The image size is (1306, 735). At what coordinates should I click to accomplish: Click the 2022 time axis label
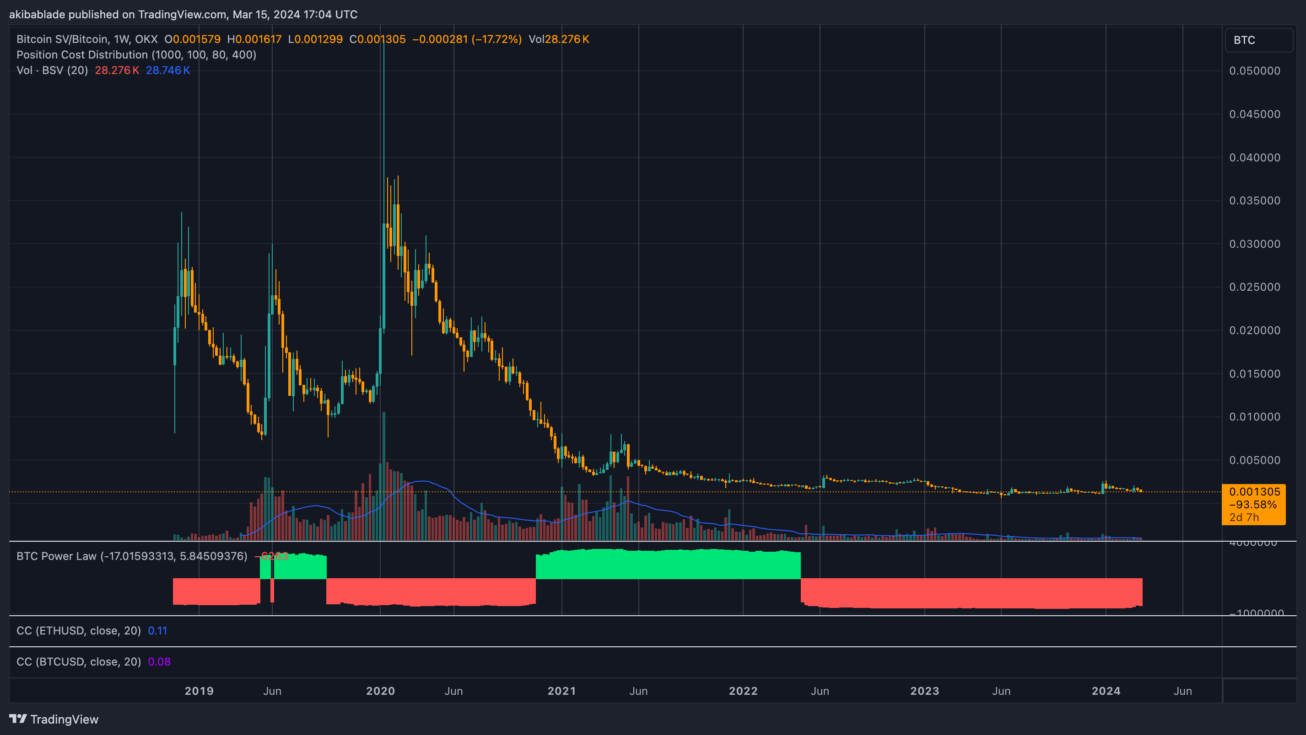743,691
